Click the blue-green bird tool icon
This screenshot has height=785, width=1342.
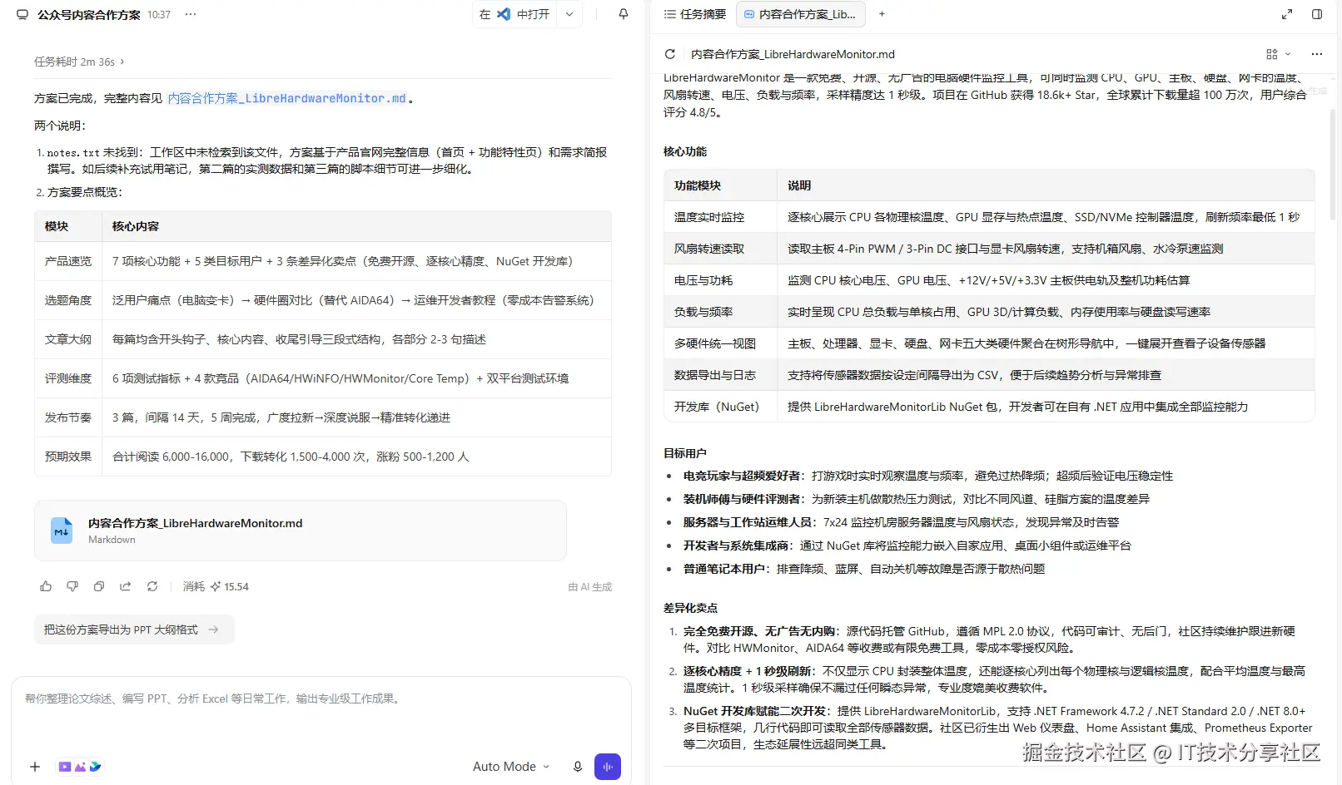[x=95, y=767]
